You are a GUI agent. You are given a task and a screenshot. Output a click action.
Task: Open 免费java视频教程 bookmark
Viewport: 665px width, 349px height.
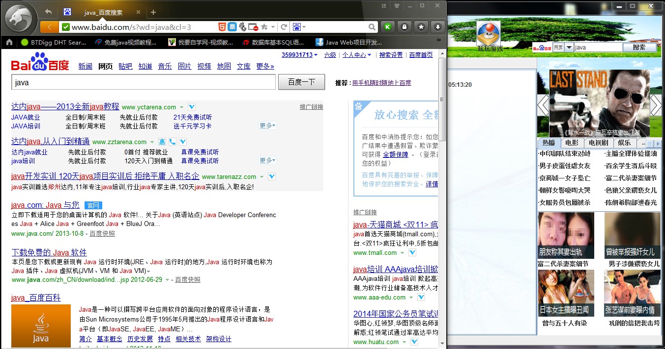coord(126,43)
